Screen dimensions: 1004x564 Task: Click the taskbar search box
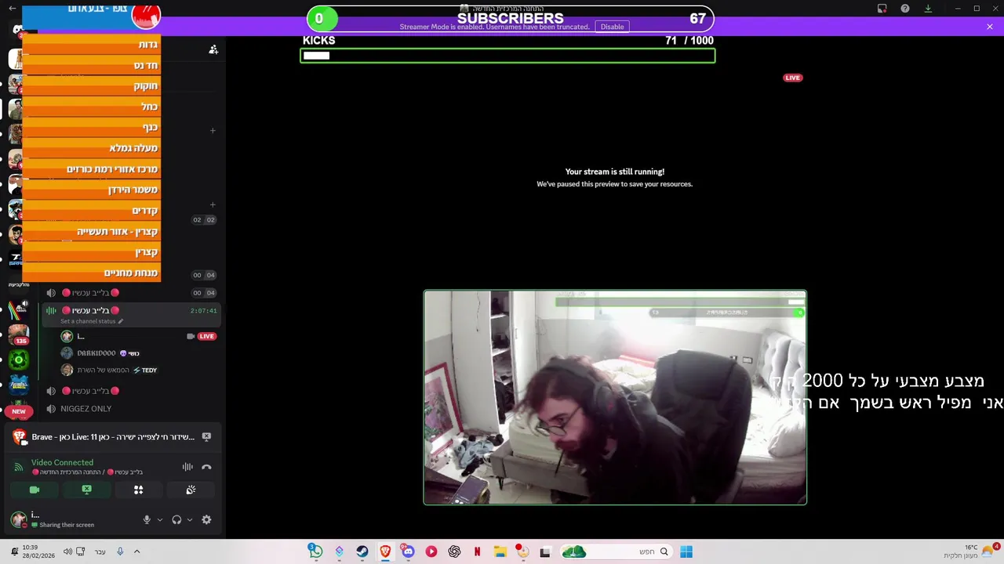[x=616, y=551]
